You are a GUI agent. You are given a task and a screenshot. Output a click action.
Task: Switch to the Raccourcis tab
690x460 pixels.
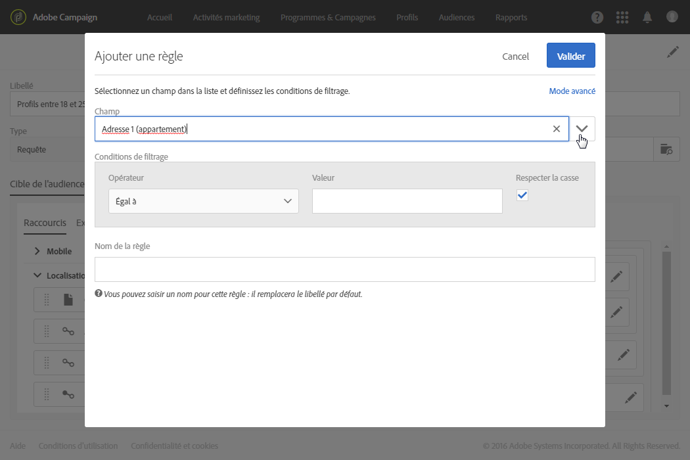[45, 223]
